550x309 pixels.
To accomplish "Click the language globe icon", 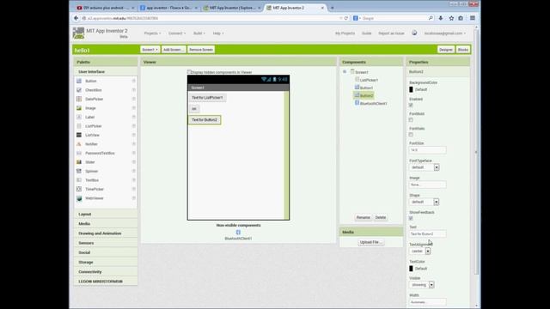I will click(x=414, y=33).
